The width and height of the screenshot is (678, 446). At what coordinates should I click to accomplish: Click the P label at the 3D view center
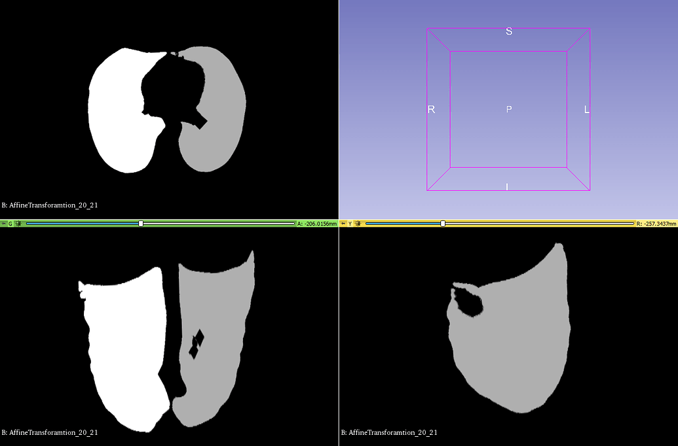tap(508, 109)
